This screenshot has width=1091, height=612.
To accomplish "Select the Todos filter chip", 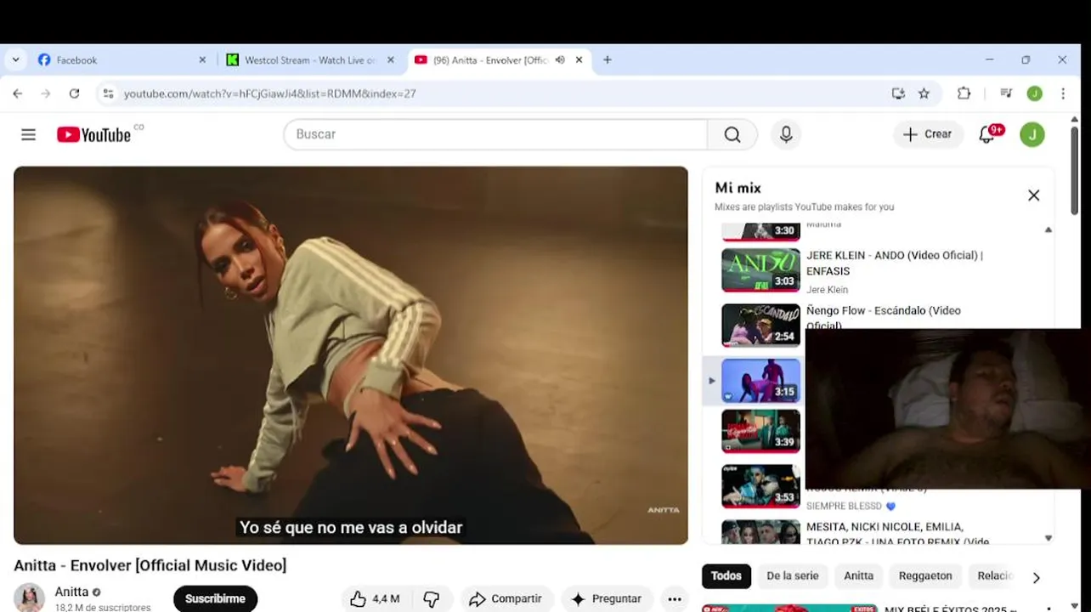I will click(726, 575).
